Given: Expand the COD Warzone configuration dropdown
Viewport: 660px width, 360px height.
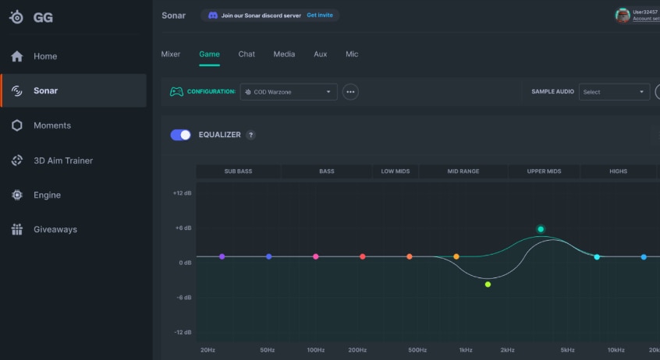Looking at the screenshot, I should pyautogui.click(x=289, y=92).
